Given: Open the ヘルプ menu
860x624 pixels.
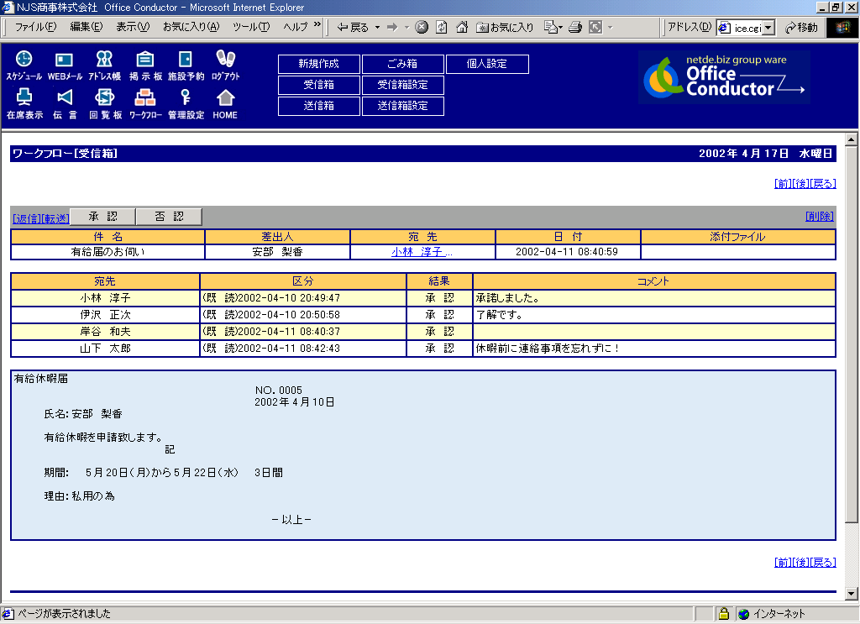Looking at the screenshot, I should point(296,27).
